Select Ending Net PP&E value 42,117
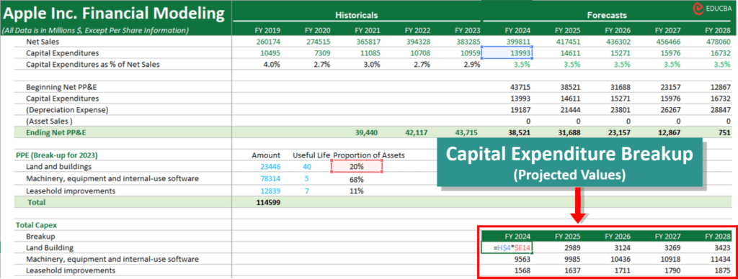 pyautogui.click(x=417, y=133)
